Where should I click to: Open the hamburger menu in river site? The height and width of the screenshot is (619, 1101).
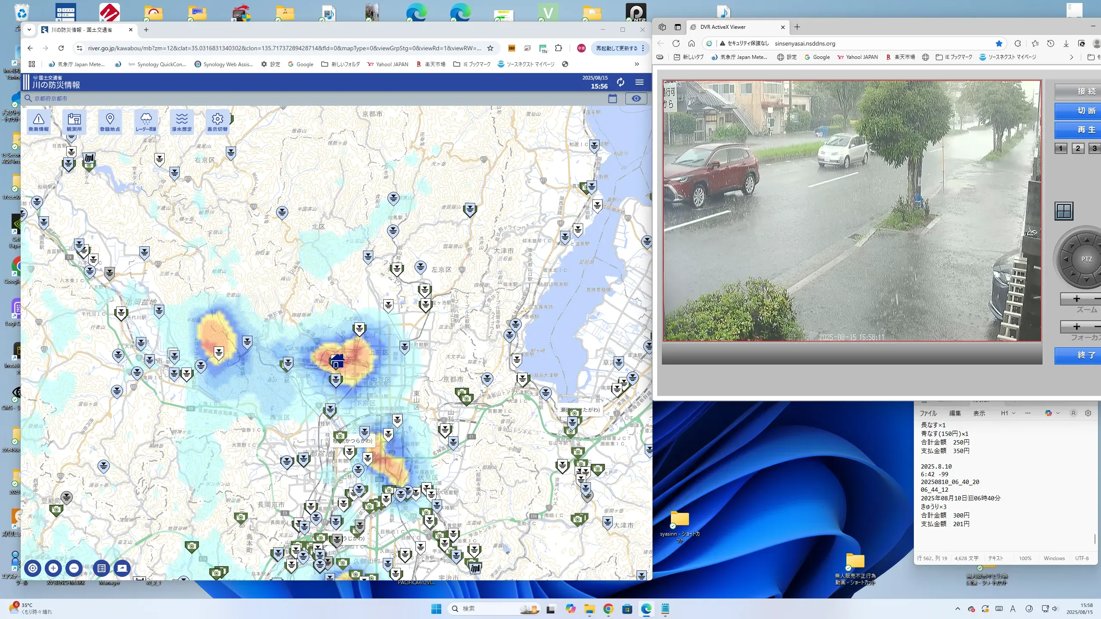[x=640, y=82]
